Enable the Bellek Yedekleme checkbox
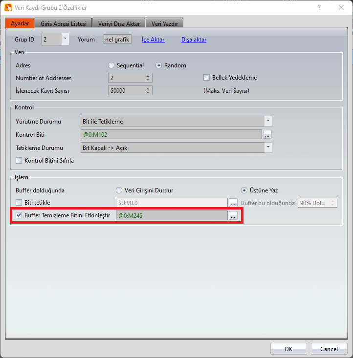This screenshot has height=358, width=353. 206,78
